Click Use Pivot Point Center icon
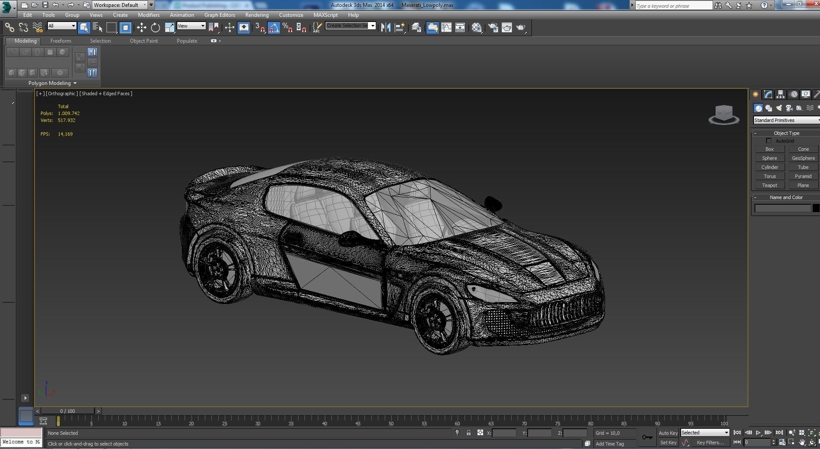 (214, 28)
